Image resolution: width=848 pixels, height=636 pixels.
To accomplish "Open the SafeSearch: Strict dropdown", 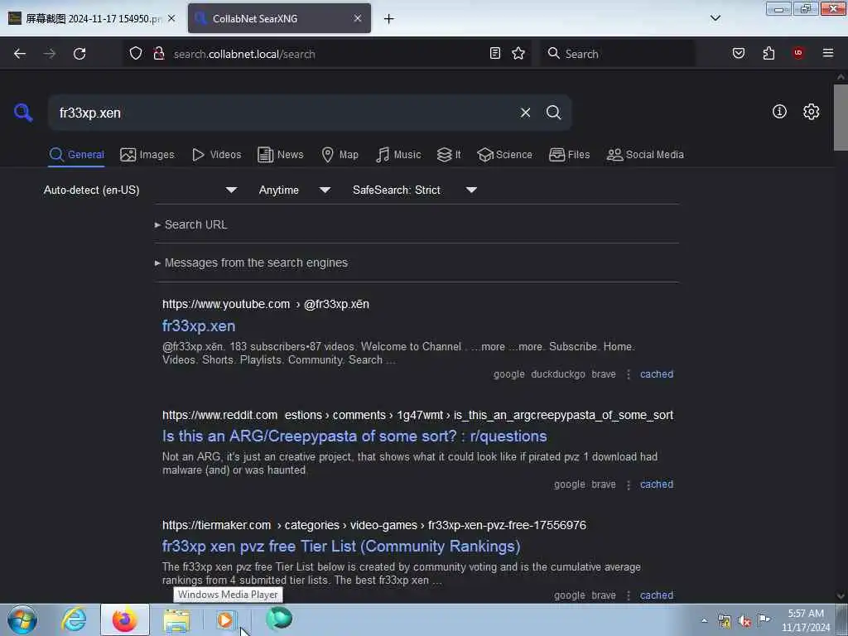I will point(414,190).
